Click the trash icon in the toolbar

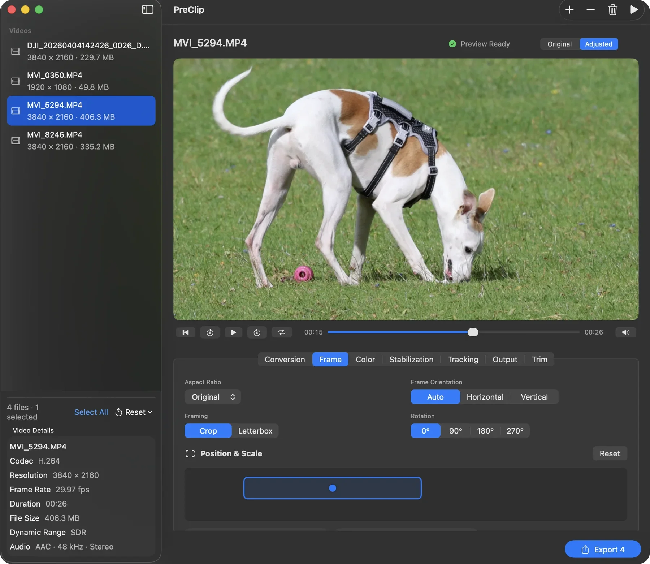pos(612,10)
